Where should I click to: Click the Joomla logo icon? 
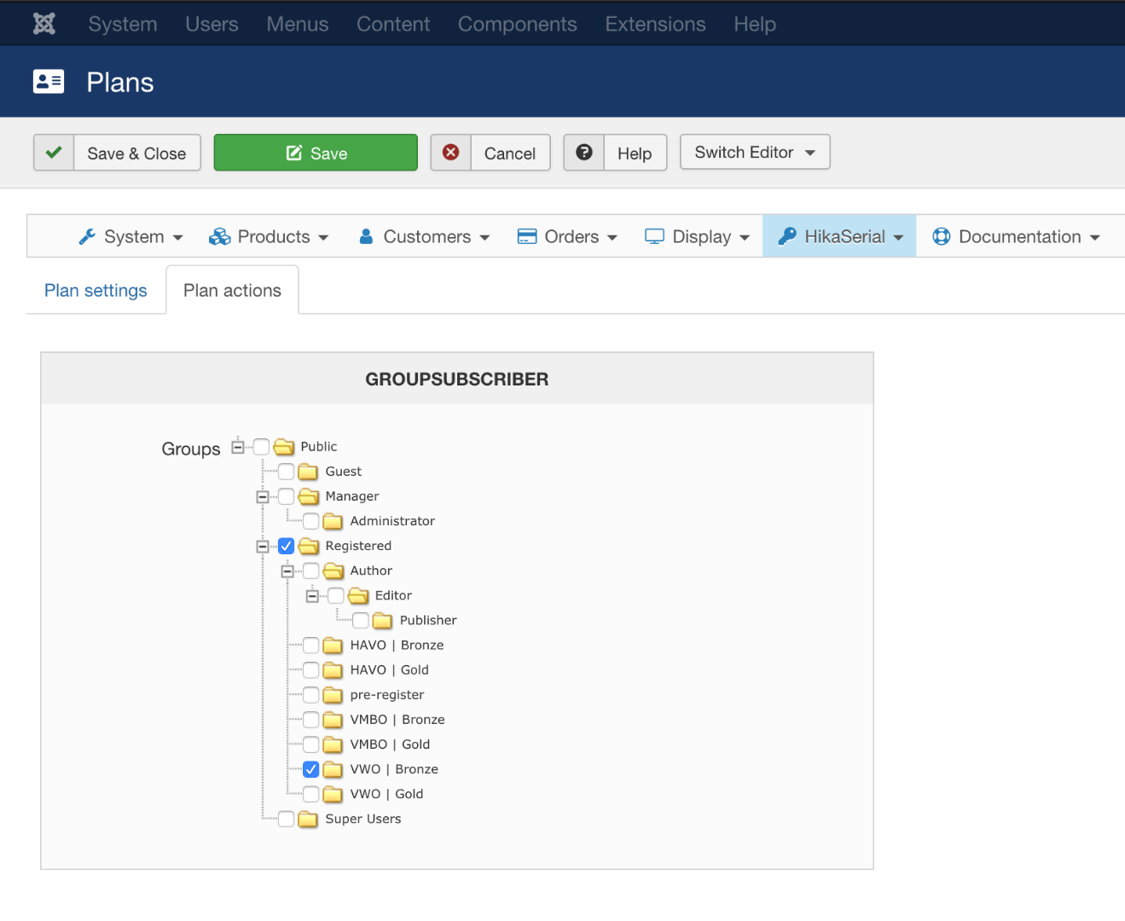(x=44, y=24)
